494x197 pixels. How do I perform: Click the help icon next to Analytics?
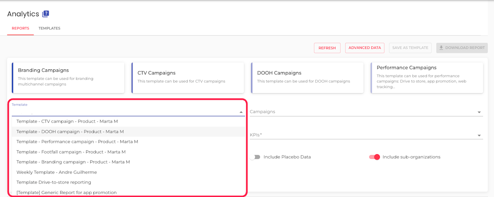click(46, 14)
